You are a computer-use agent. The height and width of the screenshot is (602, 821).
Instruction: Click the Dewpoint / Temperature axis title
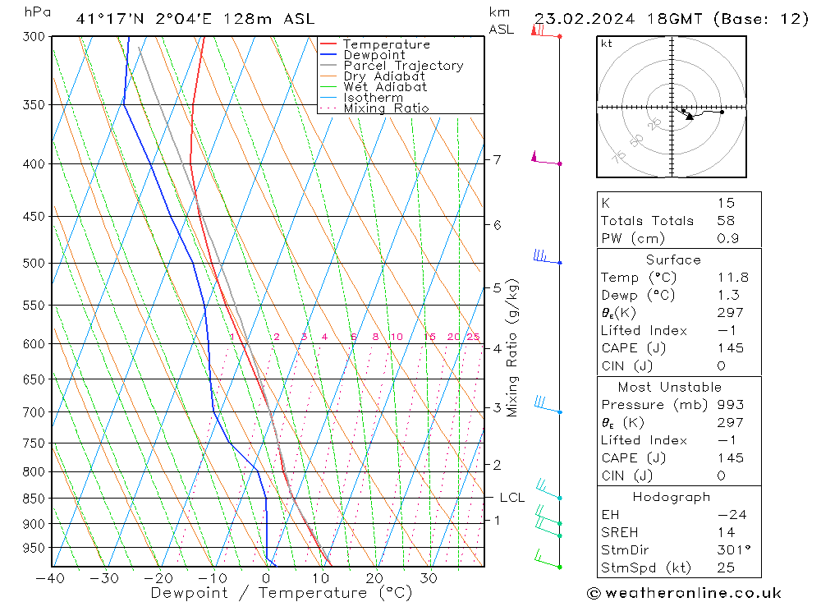pyautogui.click(x=282, y=593)
